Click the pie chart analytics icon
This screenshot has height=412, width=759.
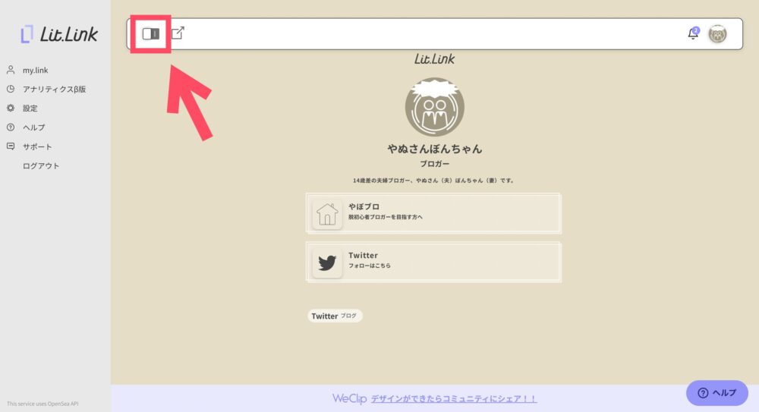(11, 89)
